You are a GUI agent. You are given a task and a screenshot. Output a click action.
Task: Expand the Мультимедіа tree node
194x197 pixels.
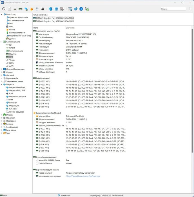click(1, 78)
